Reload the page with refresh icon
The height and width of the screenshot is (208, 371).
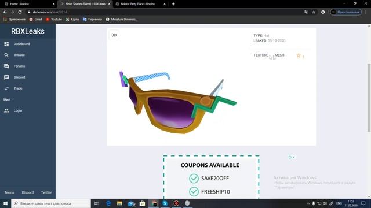click(x=20, y=12)
